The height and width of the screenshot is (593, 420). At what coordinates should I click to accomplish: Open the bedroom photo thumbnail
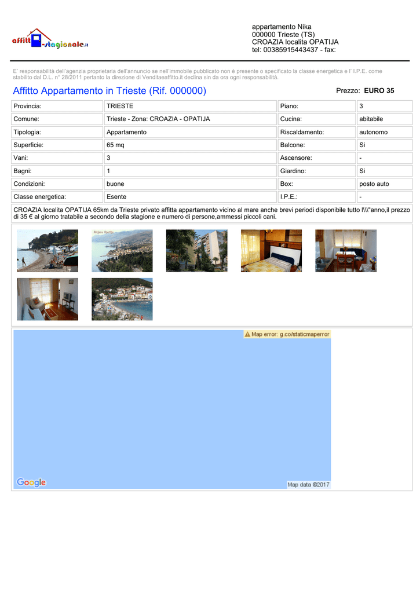click(271, 251)
